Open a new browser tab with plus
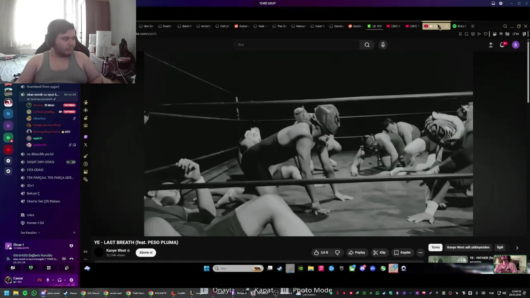Viewport: 530px width, 298px height. pyautogui.click(x=472, y=26)
